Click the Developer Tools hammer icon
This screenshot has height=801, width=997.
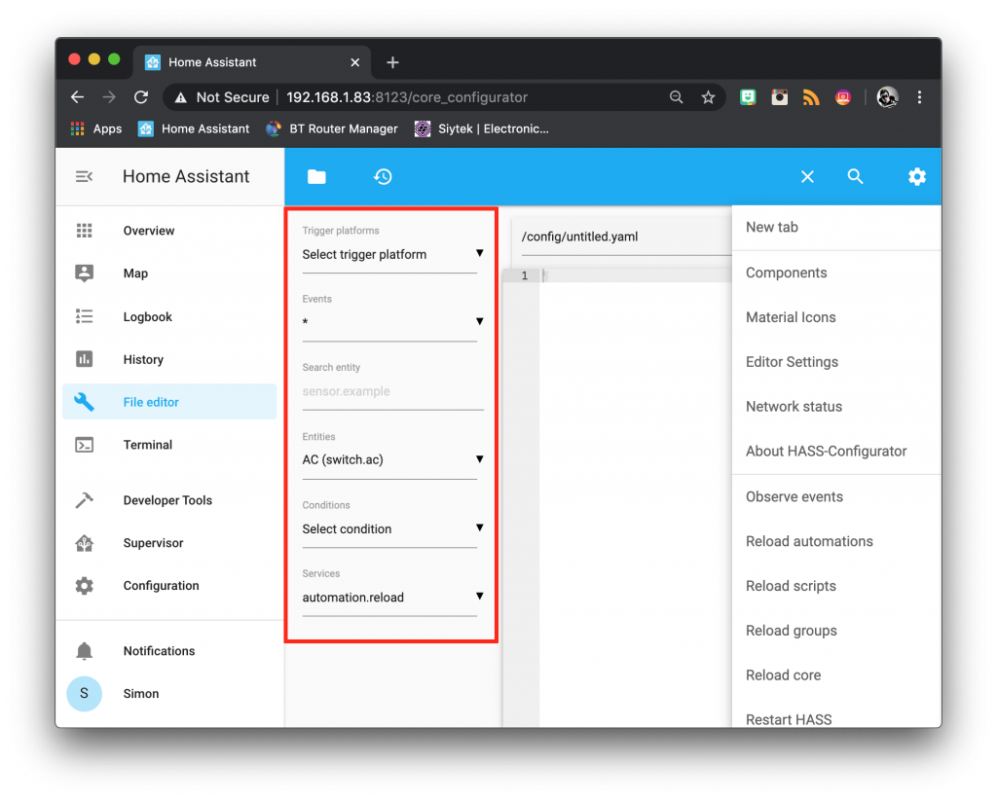(84, 500)
